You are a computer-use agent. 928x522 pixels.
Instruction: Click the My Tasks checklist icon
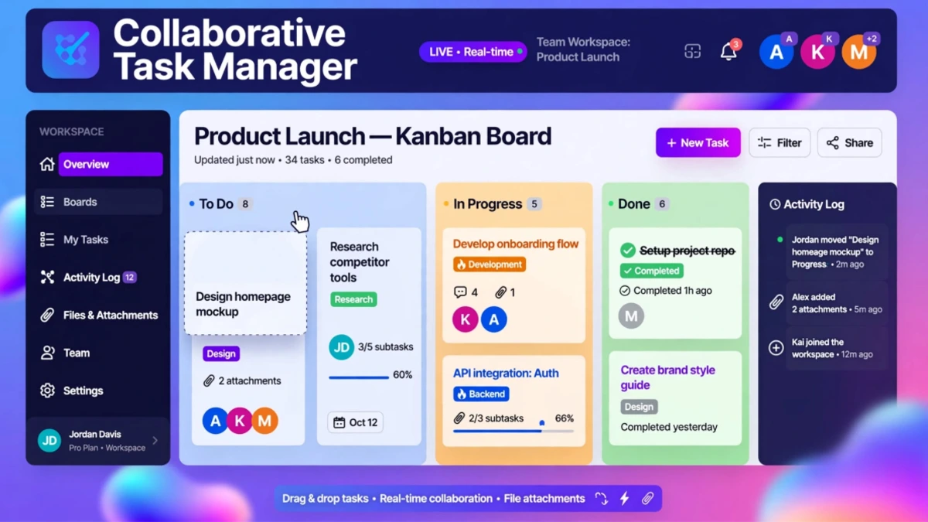[47, 240]
